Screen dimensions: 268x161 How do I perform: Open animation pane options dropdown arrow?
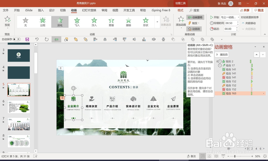click(255, 47)
